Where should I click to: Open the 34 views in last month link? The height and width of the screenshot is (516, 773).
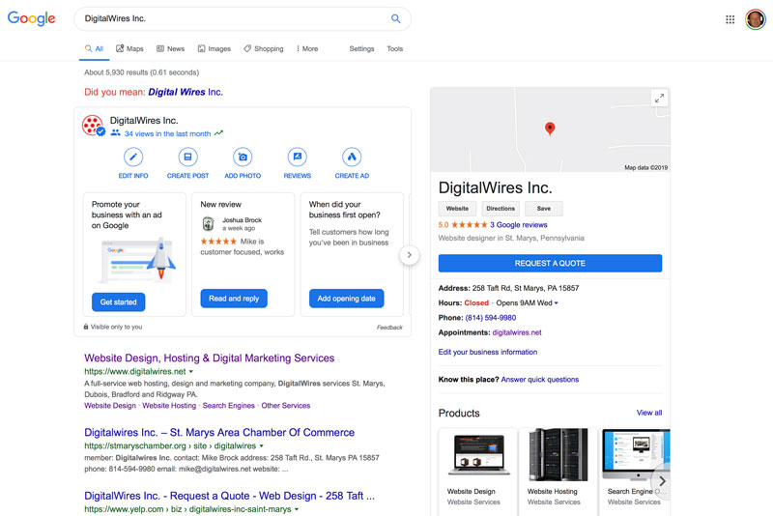coord(167,133)
